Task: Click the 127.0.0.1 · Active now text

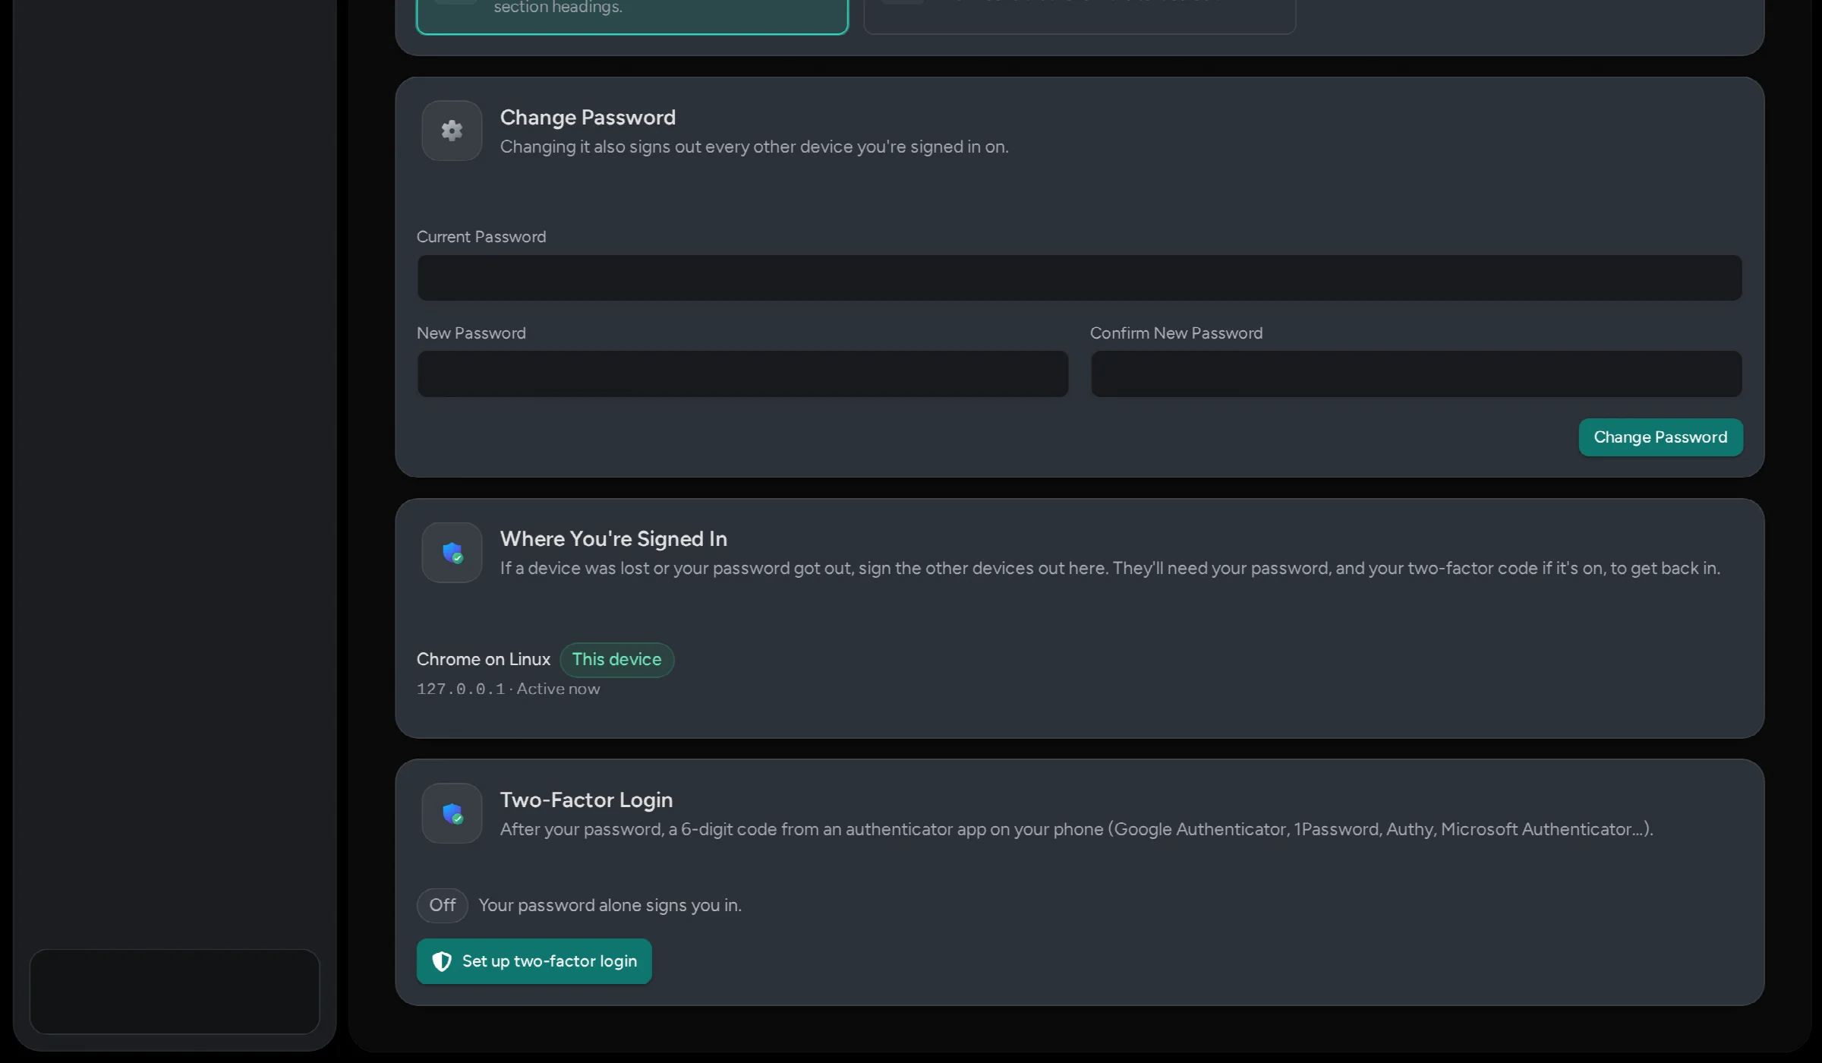Action: tap(508, 689)
